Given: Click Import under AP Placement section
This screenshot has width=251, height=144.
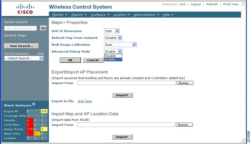Looking at the screenshot, I should tap(122, 95).
